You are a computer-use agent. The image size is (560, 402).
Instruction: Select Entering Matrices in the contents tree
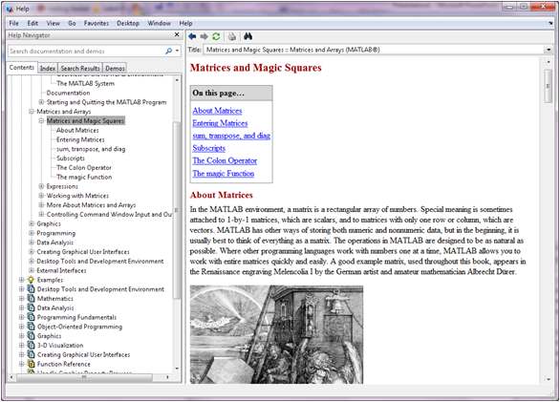pyautogui.click(x=80, y=139)
